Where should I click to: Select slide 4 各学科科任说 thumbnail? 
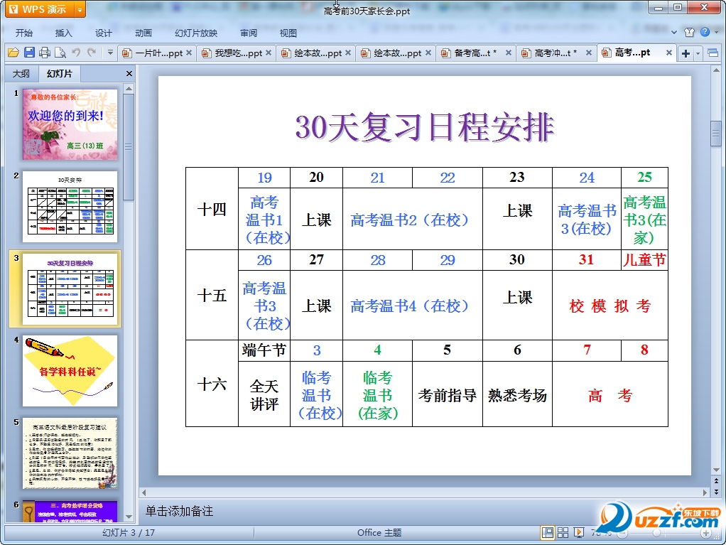(70, 371)
